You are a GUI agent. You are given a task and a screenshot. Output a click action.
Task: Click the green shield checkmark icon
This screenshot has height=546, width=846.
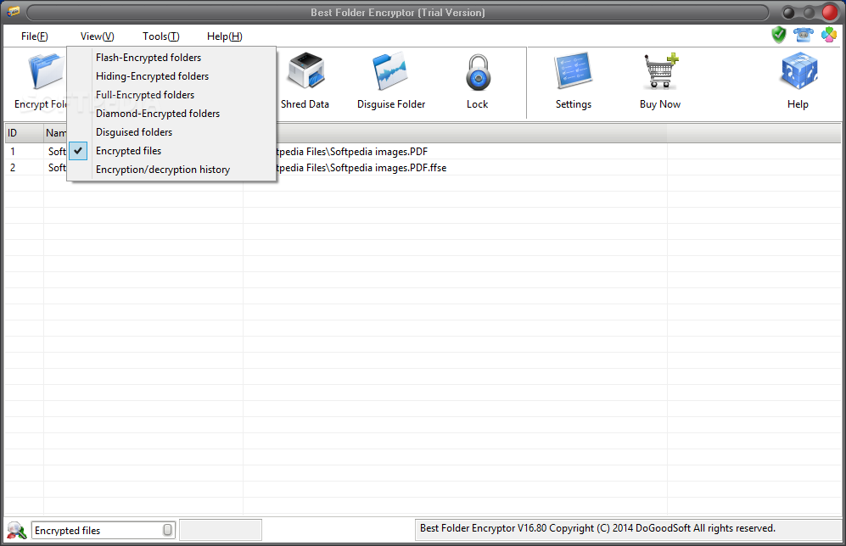click(x=779, y=35)
